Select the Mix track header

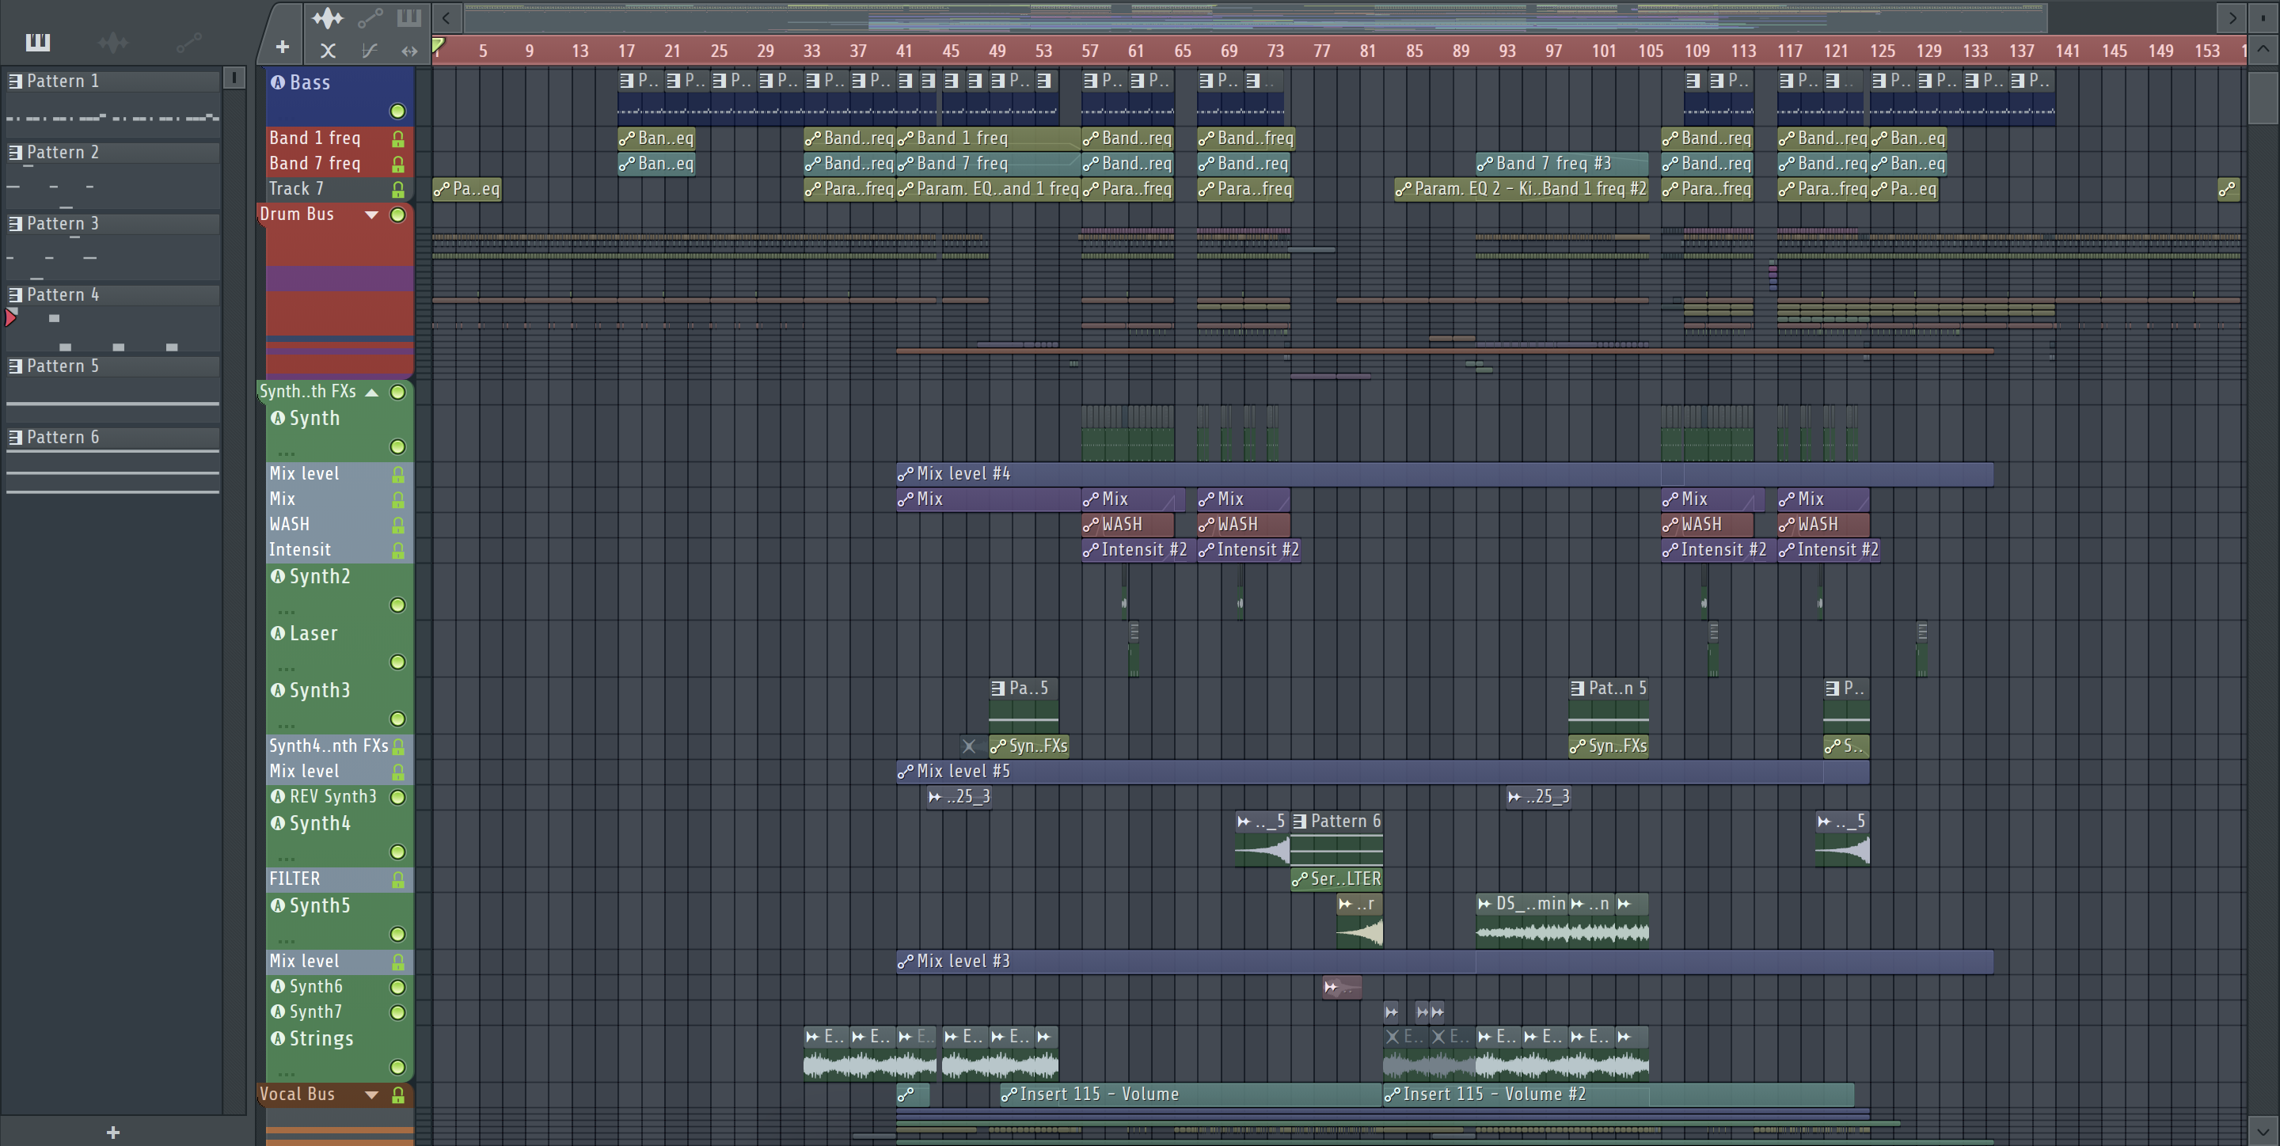(x=340, y=499)
